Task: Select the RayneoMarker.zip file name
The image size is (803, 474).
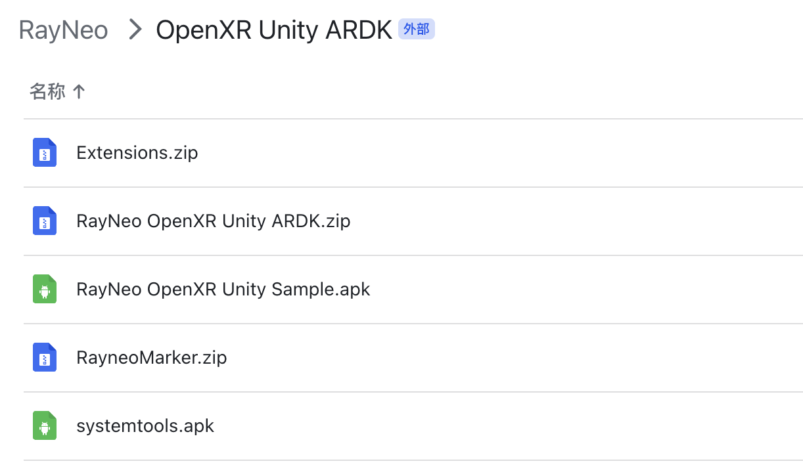Action: [x=152, y=358]
